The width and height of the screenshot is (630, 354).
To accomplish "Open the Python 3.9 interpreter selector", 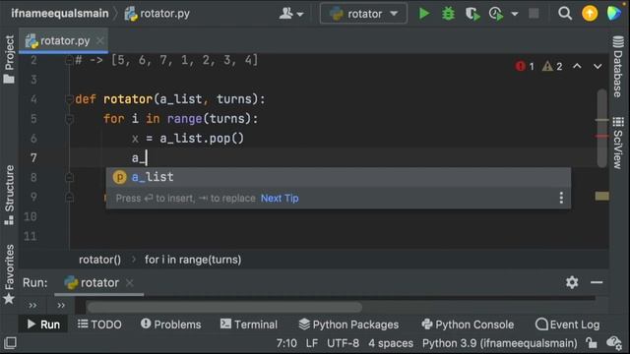I will pos(499,343).
